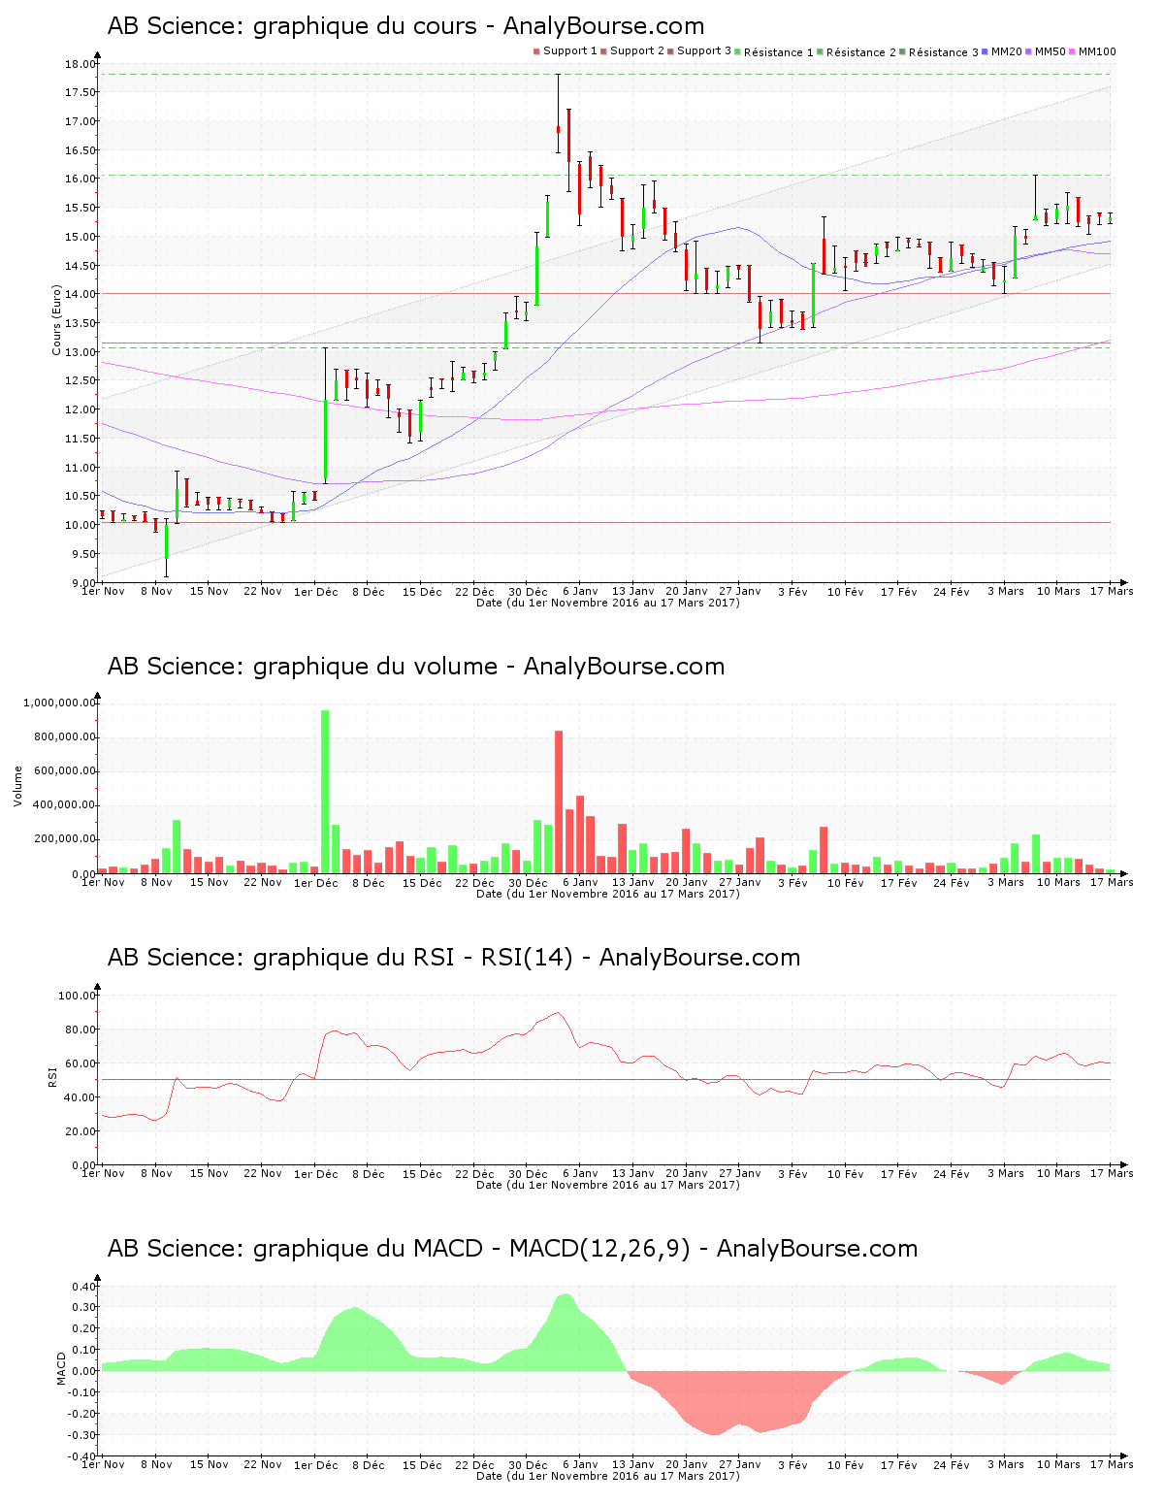Click the -0.10 tick on the MACD axis
The image size is (1164, 1504).
click(x=81, y=1392)
